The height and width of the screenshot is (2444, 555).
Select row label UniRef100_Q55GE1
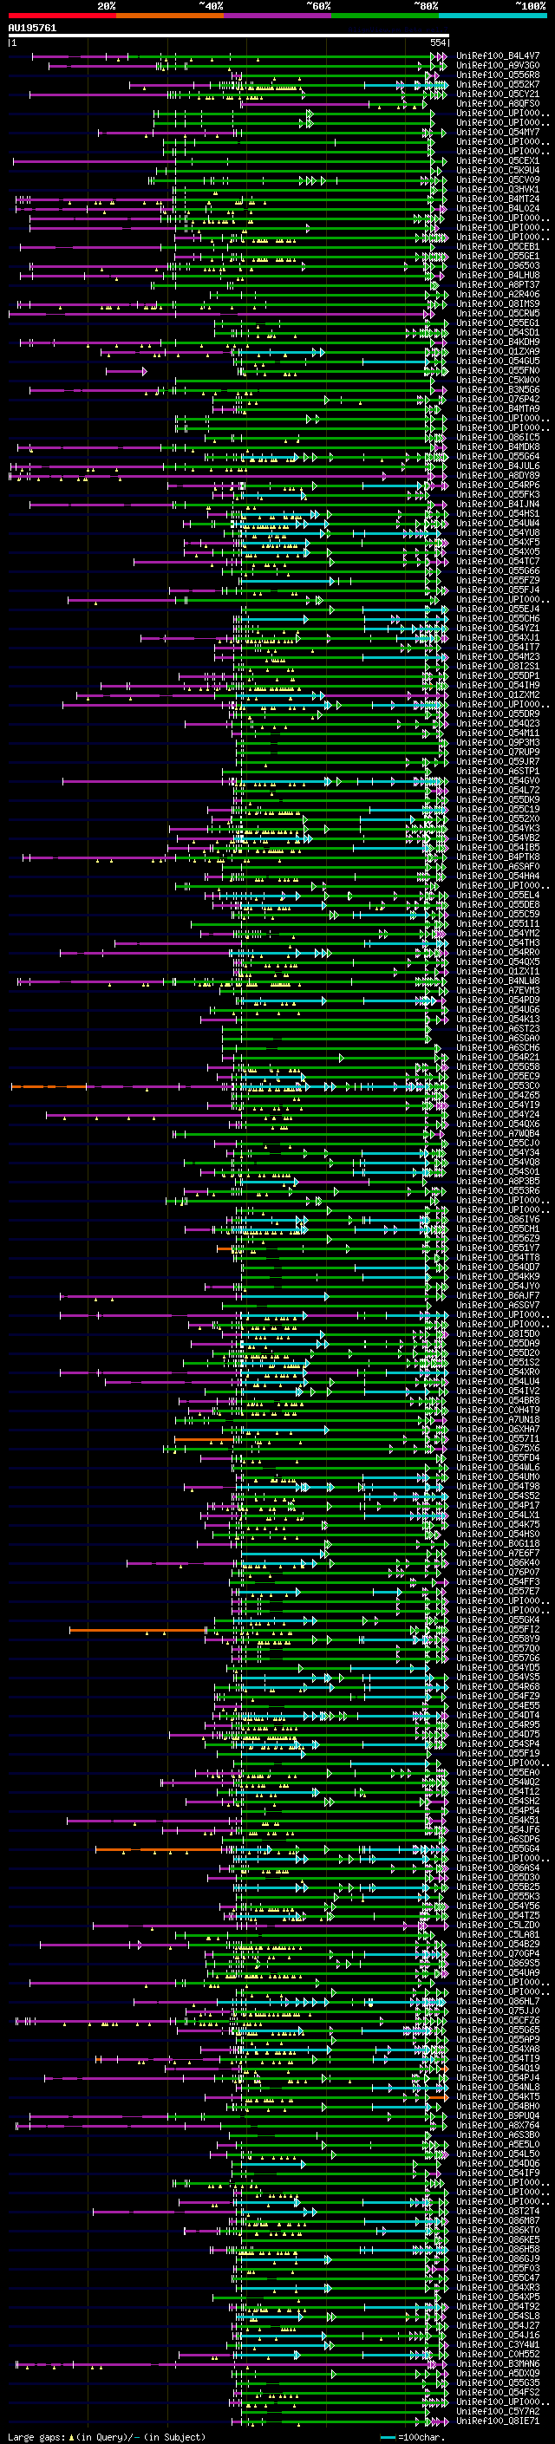click(498, 256)
